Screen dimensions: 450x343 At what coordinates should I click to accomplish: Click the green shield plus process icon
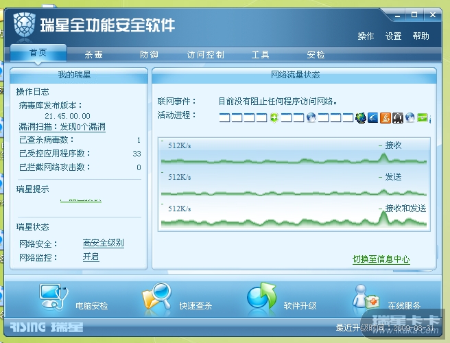[274, 118]
